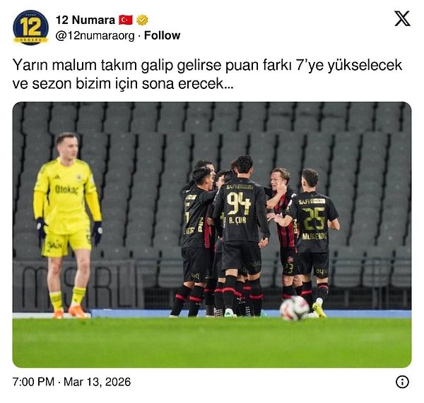Viewport: 424px width, 403px height.
Task: Open the match photo thumbnail
Action: click(212, 234)
